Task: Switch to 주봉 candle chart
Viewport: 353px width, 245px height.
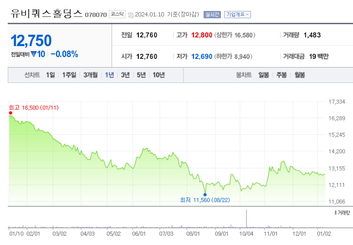Action: (281, 75)
